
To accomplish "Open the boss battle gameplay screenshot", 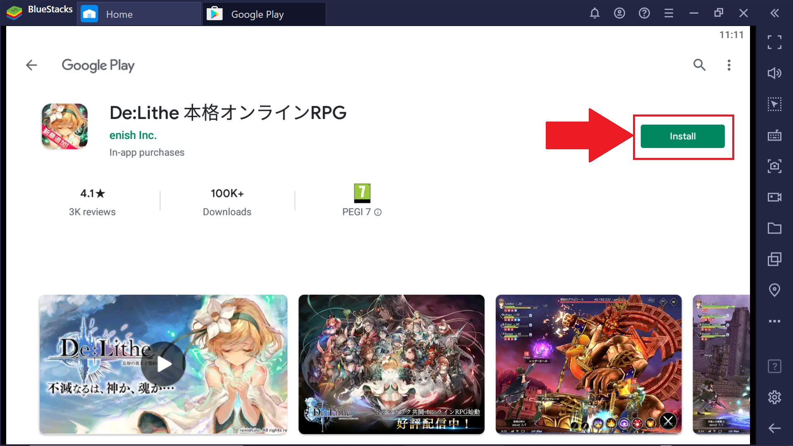I will (588, 364).
